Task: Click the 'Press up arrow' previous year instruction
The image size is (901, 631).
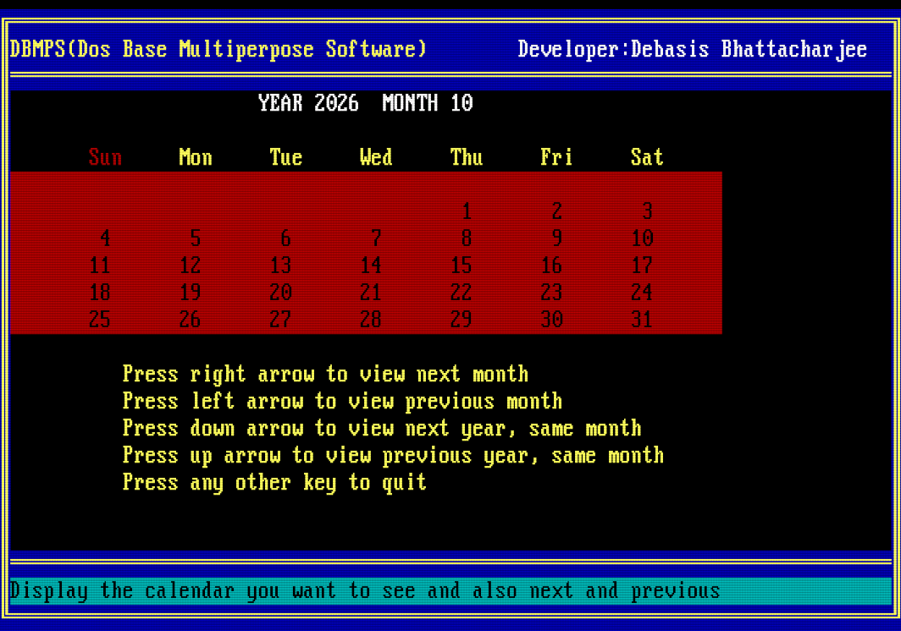Action: pyautogui.click(x=393, y=455)
